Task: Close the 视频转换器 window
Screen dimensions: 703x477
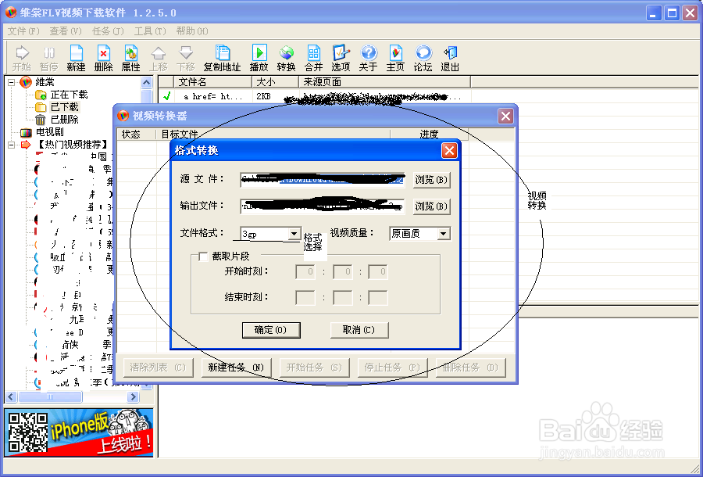Action: point(505,117)
